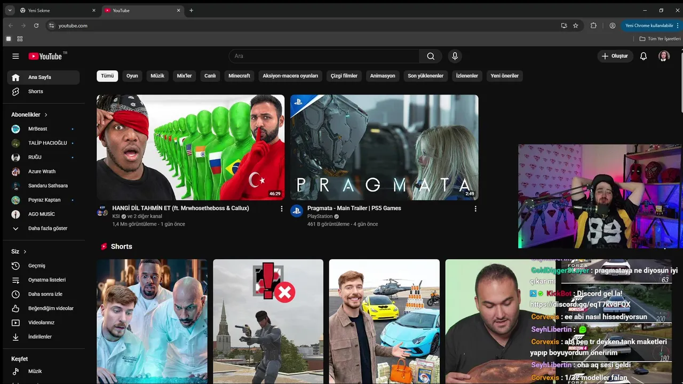Viewport: 683px width, 384px height.
Task: Select the Canlı filter chip
Action: [x=210, y=76]
